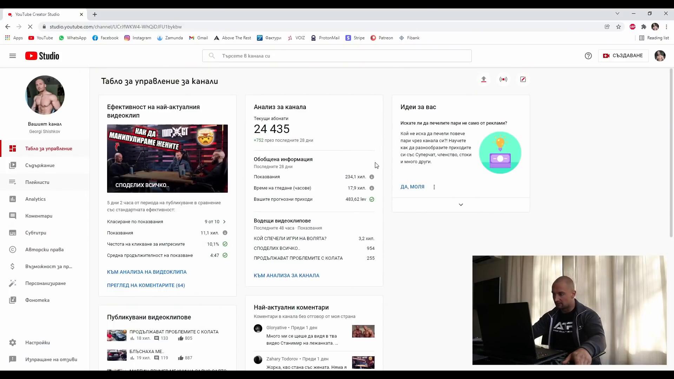The width and height of the screenshot is (674, 379).
Task: Open the Chrome tab search dropdown arrow
Action: coord(617,13)
